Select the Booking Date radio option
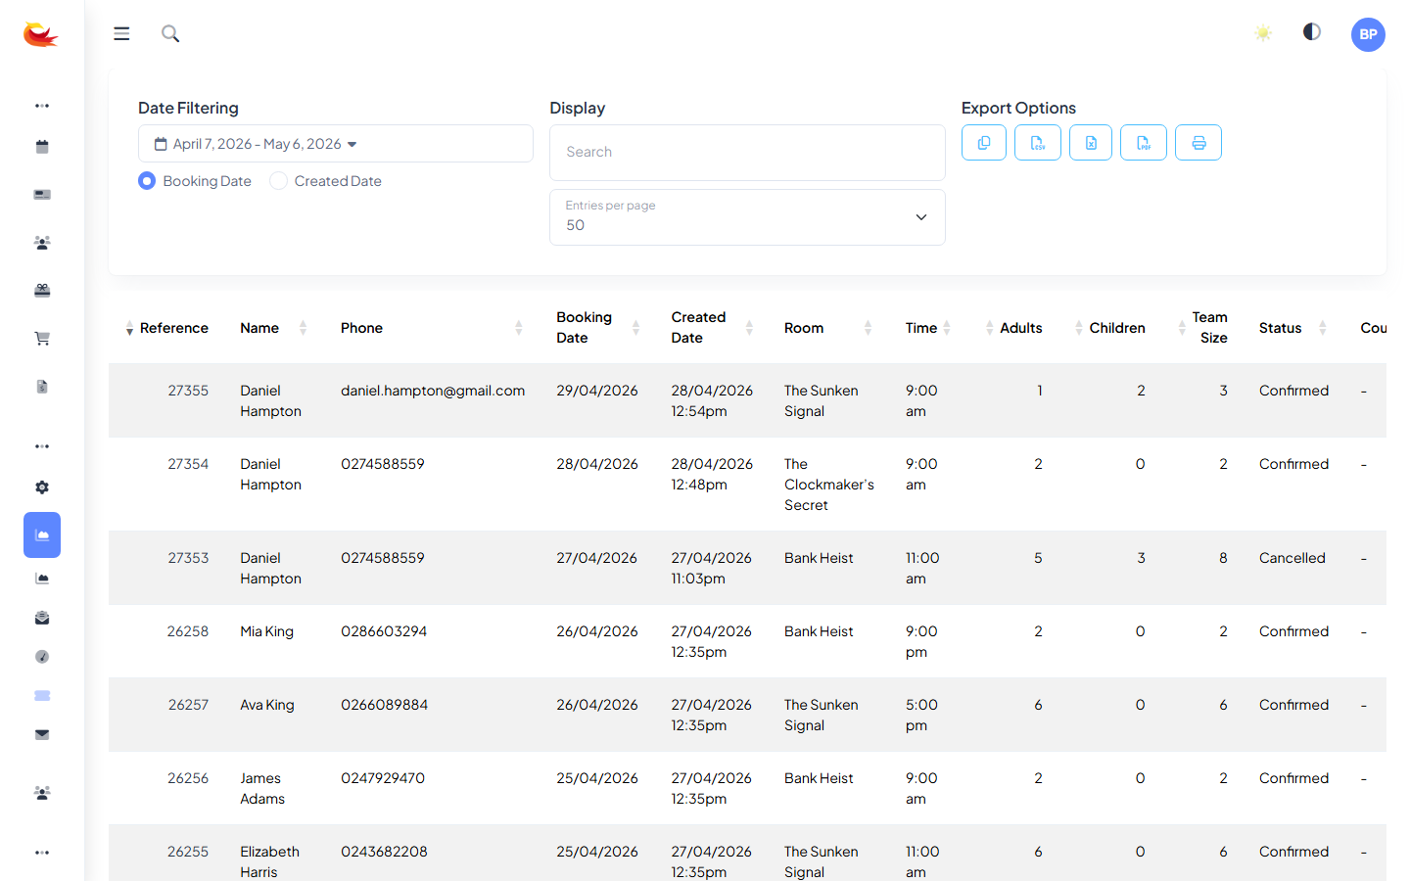Image resolution: width=1410 pixels, height=881 pixels. [x=147, y=181]
